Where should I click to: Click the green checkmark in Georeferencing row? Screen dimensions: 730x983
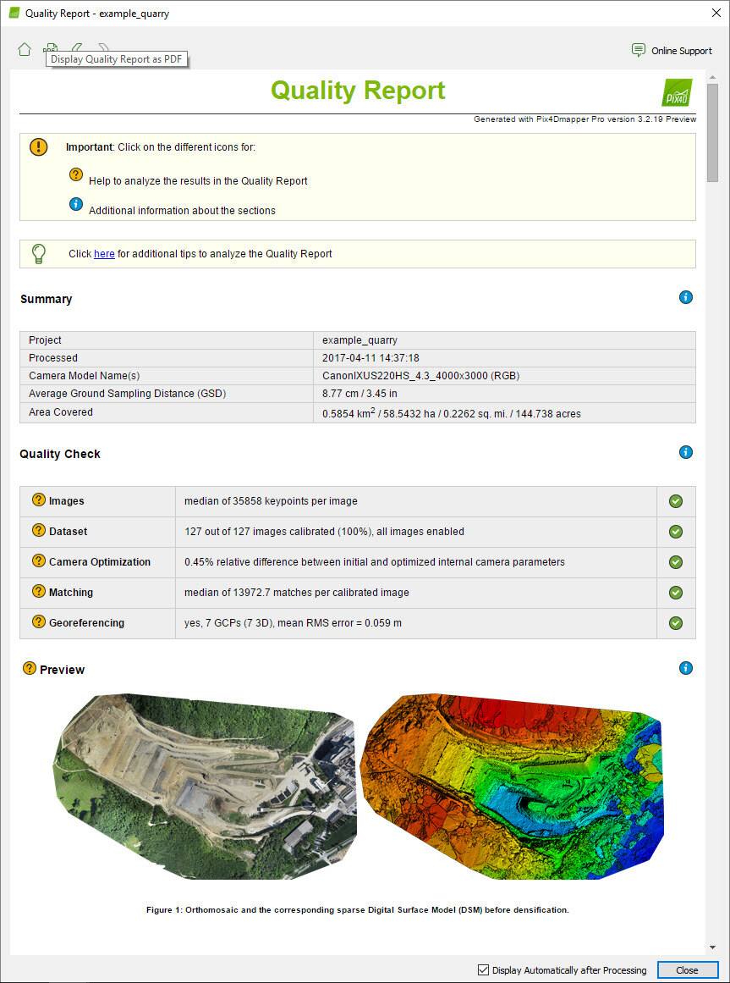click(675, 623)
